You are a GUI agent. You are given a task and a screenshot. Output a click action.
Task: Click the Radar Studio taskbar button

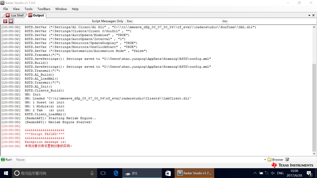pyautogui.click(x=195, y=173)
